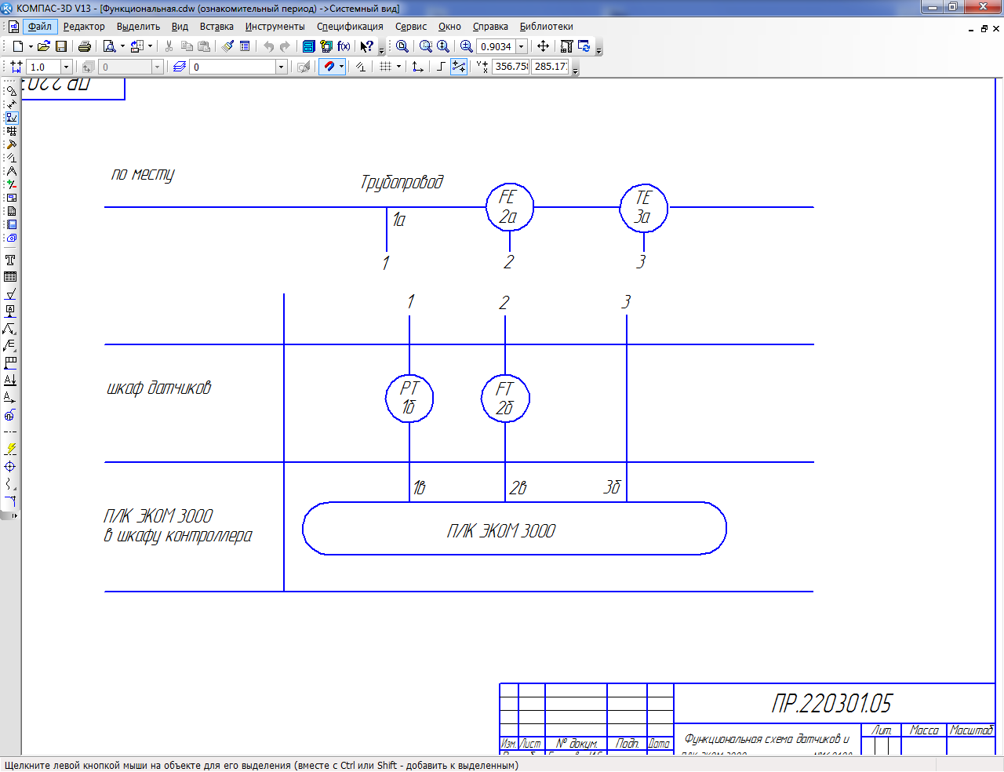
Task: Open the Файл menu
Action: pos(39,26)
